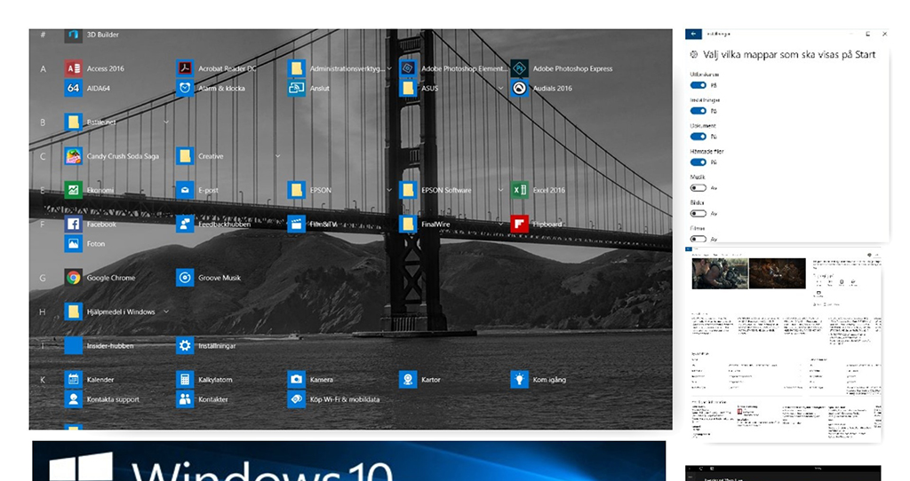
Task: Launch Access 2016
Action: coord(94,68)
